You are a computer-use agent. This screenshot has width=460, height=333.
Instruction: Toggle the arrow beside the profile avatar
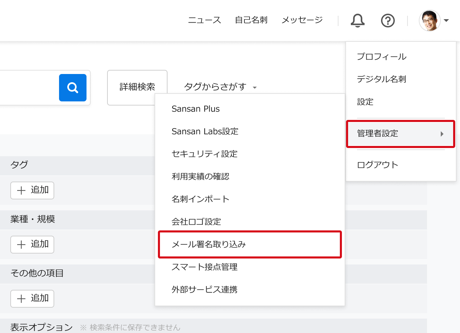(x=446, y=21)
